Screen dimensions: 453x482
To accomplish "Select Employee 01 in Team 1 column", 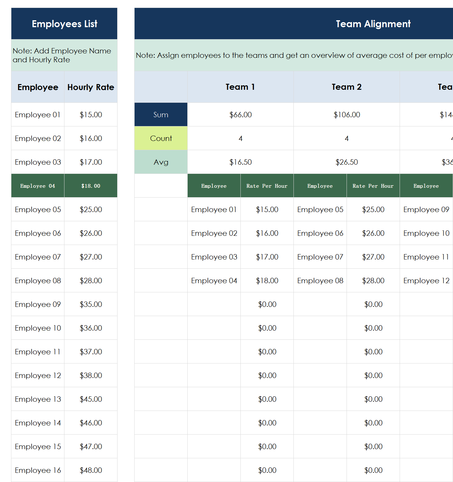I will click(x=214, y=210).
